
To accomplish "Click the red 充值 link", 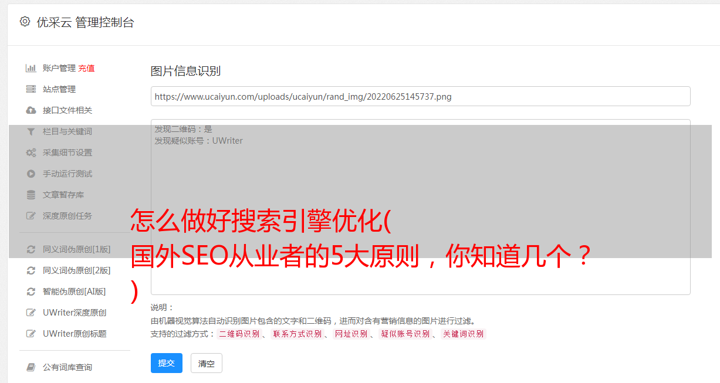I will click(x=86, y=68).
